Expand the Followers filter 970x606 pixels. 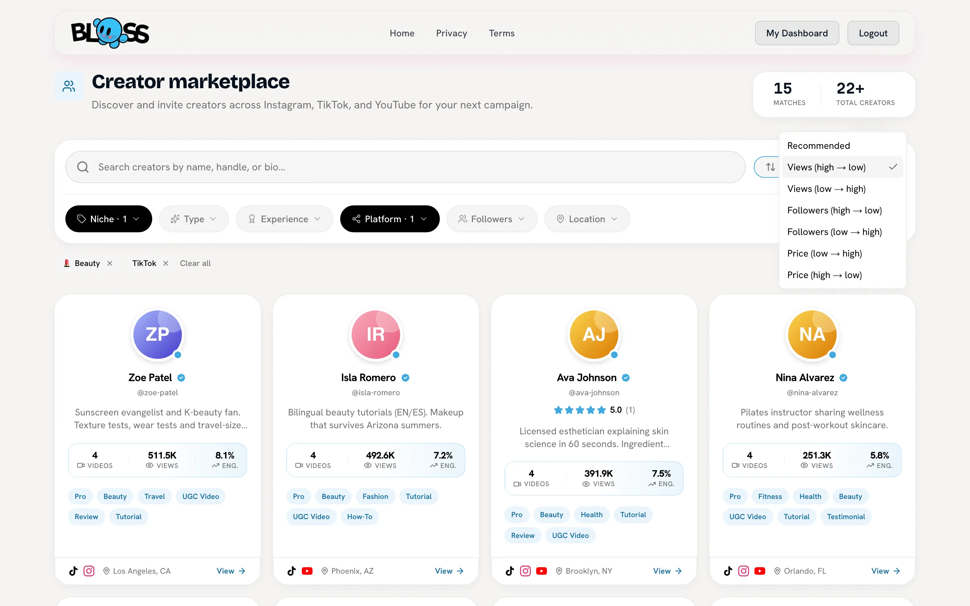[x=492, y=219]
